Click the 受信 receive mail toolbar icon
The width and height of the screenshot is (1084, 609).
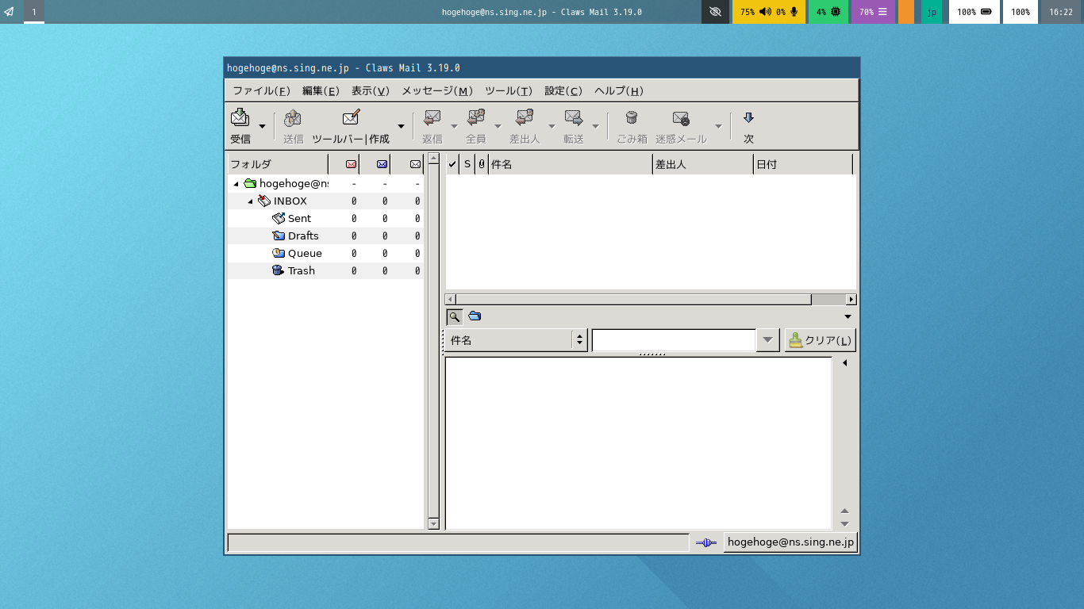click(x=240, y=118)
